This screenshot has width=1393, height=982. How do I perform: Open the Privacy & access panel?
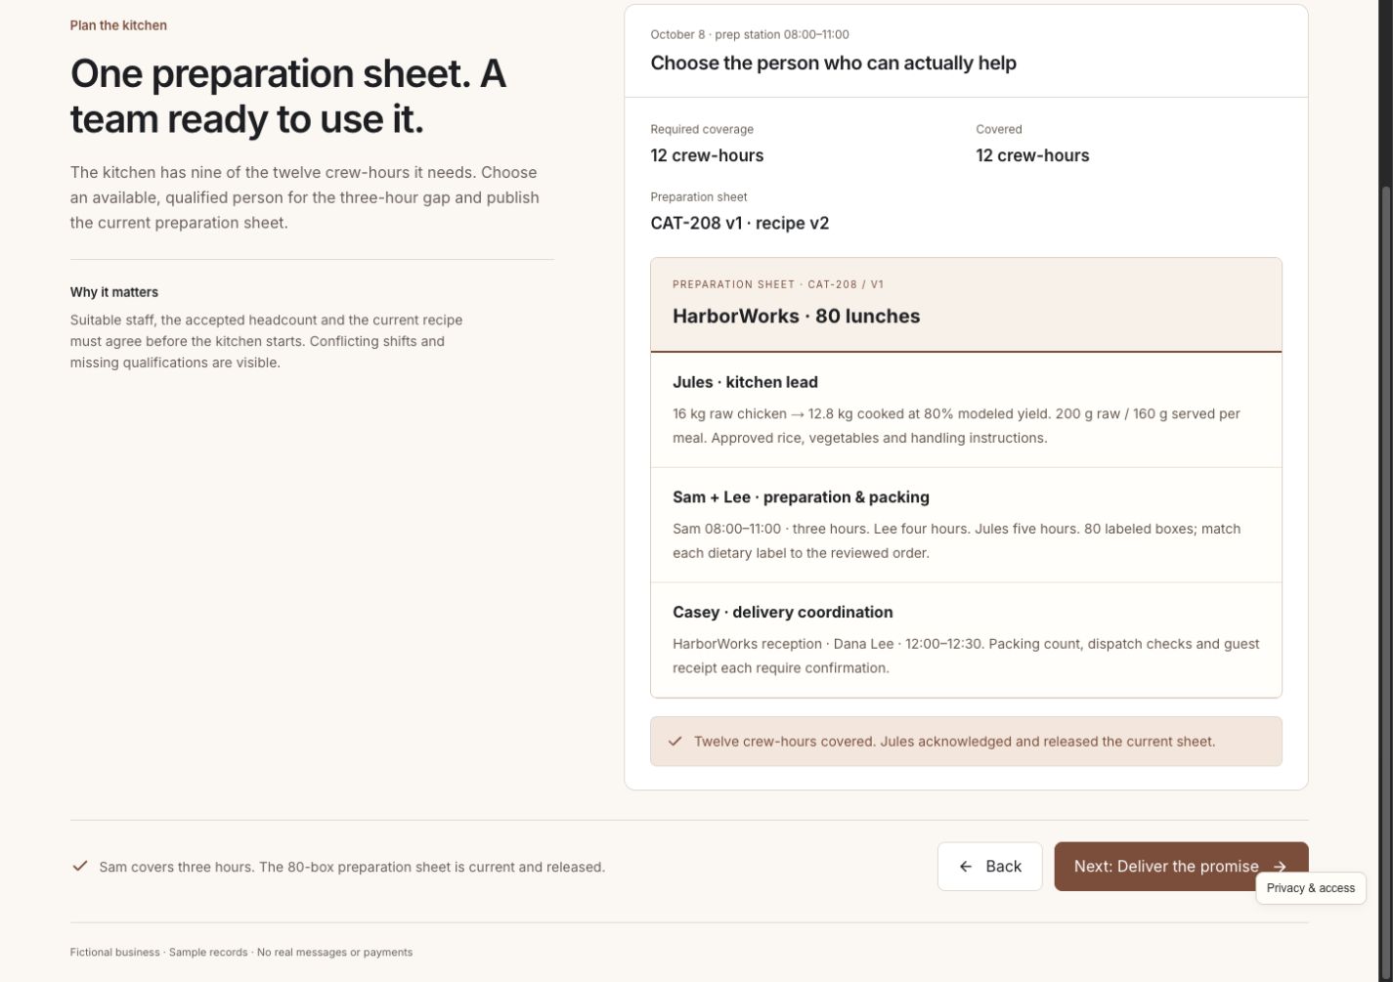click(x=1310, y=888)
